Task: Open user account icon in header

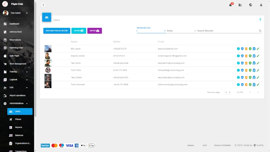Action: point(261,5)
